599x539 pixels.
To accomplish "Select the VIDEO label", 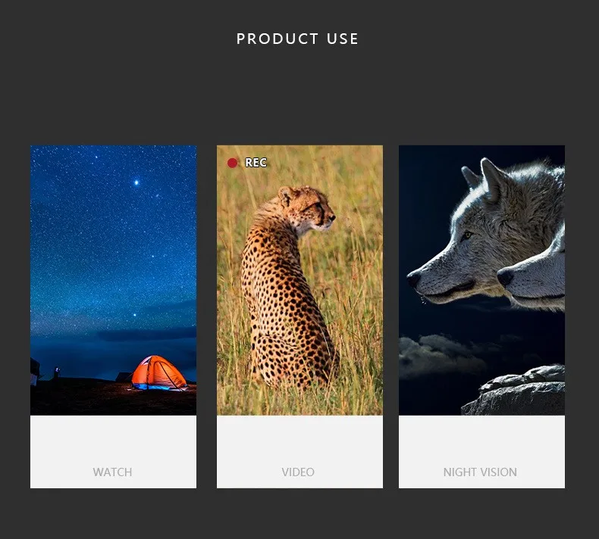I will [x=298, y=472].
